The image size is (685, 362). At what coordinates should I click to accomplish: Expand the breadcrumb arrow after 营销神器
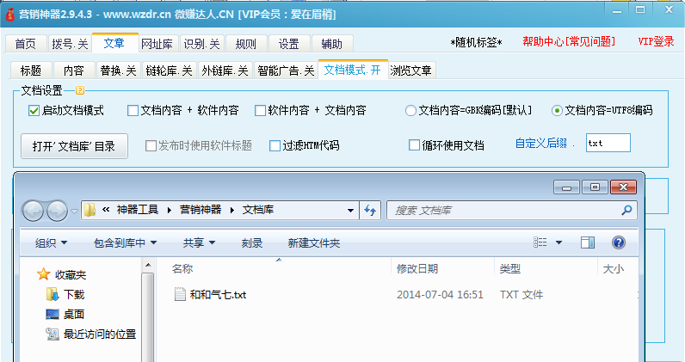(x=232, y=211)
